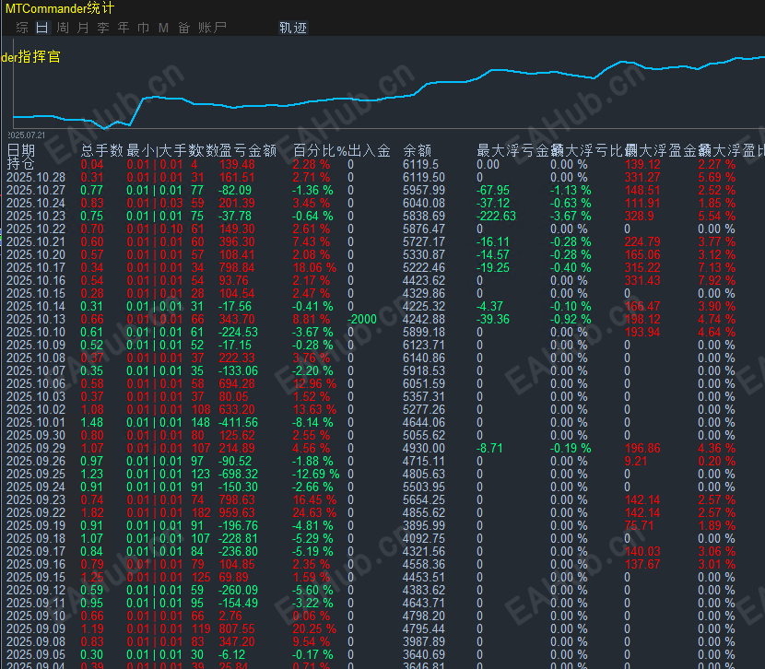Select the 日 daily statistics tab
The image size is (765, 669).
coord(42,28)
